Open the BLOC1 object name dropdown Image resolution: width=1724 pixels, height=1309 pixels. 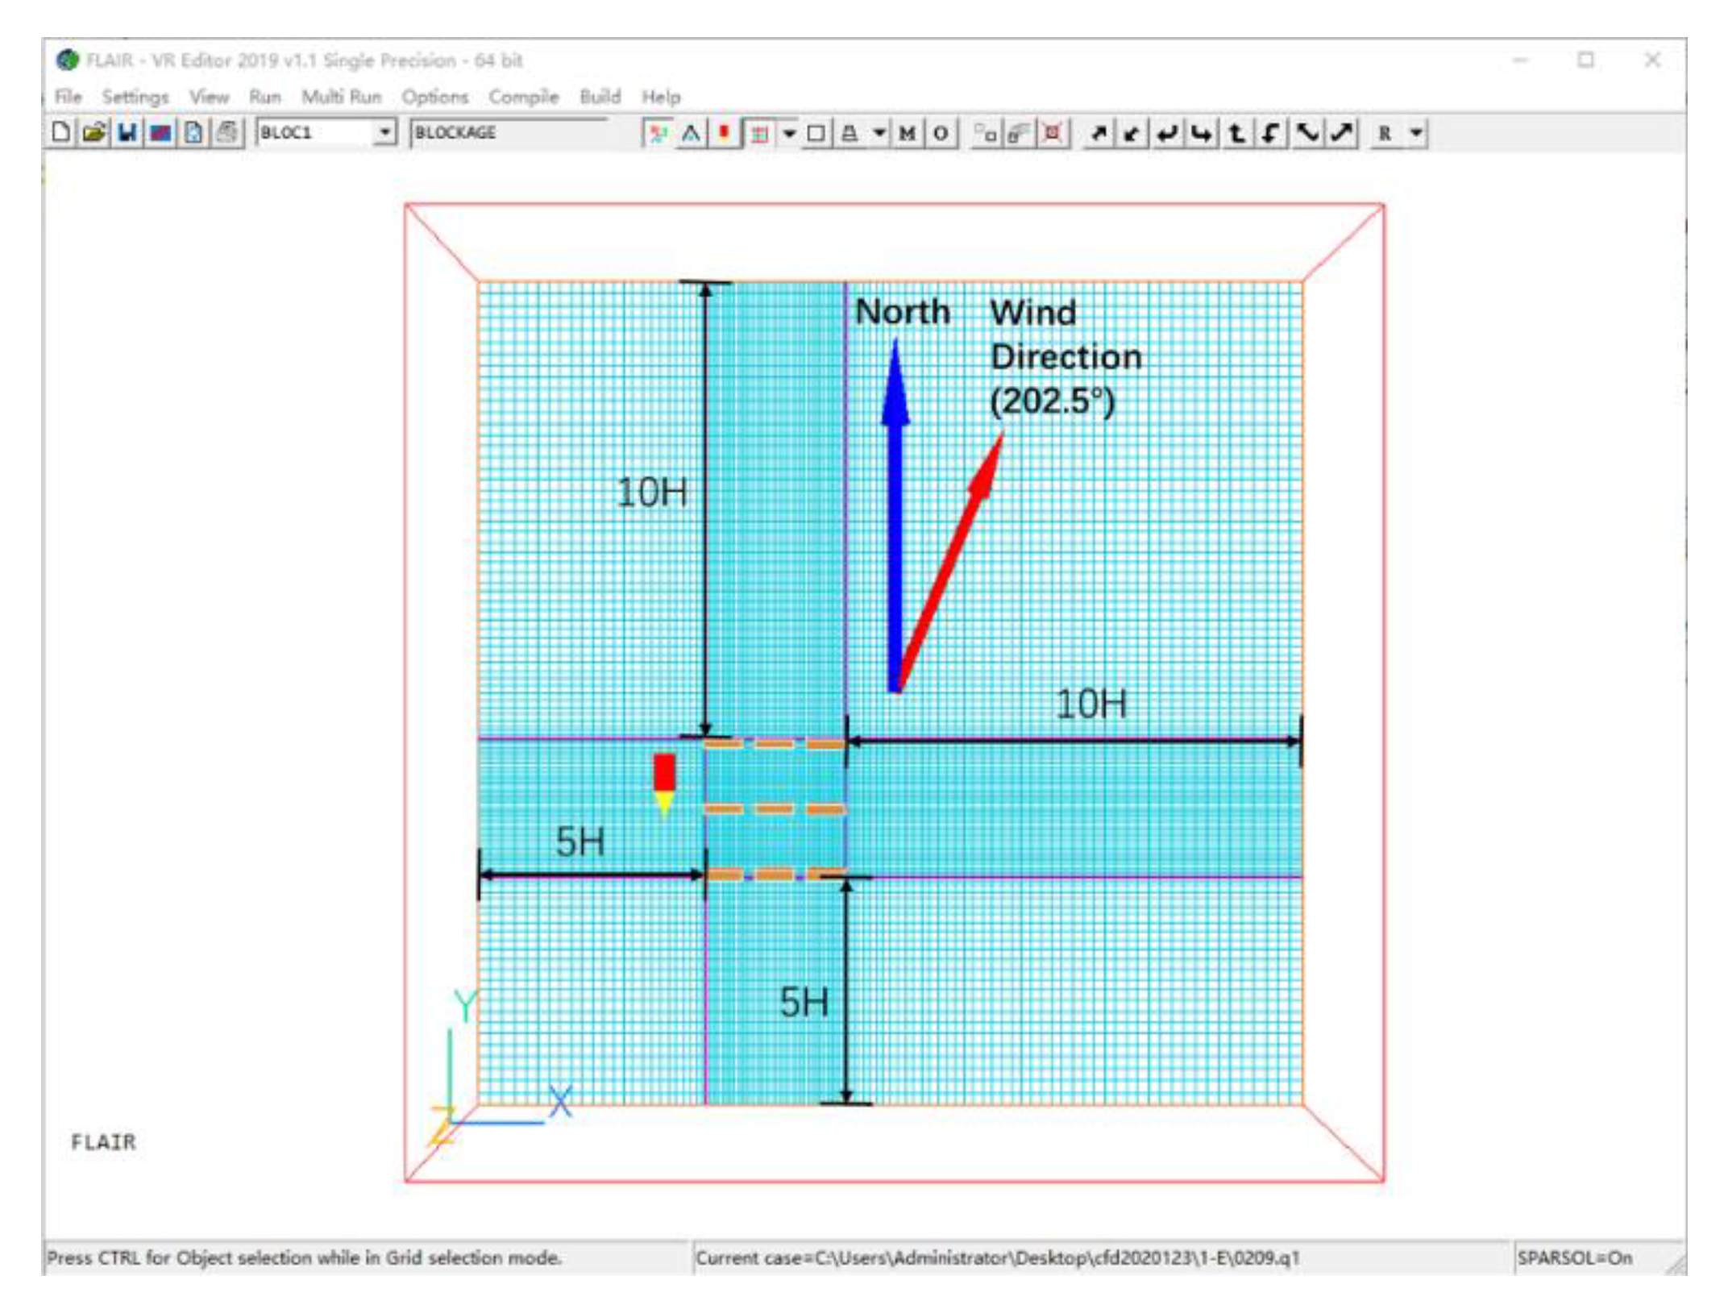tap(385, 132)
